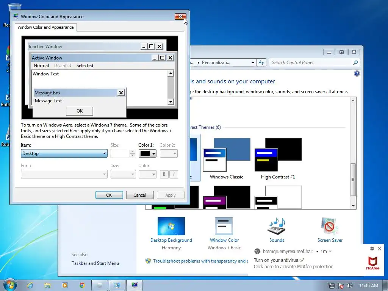Open the Font Color dropdown
Screen dimensions: 388x291
point(147,174)
